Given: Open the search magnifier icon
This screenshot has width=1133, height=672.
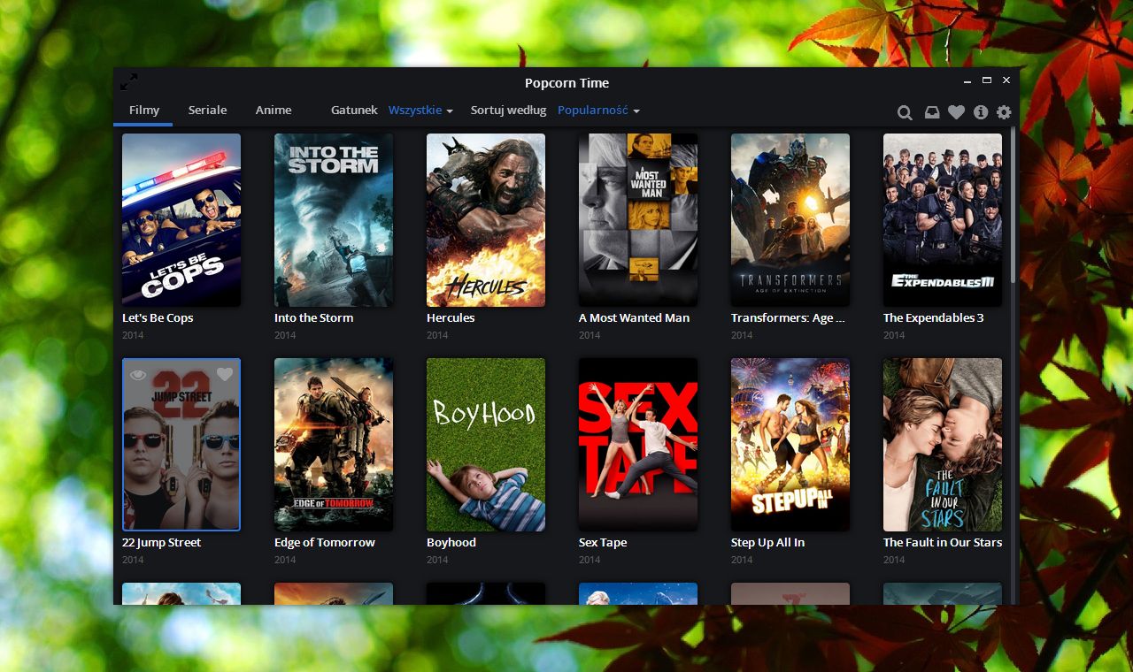Looking at the screenshot, I should click(x=905, y=112).
